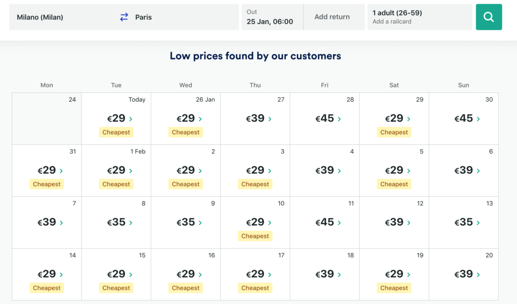
Task: Select the €29 fare on 26 Jan
Action: point(186,118)
